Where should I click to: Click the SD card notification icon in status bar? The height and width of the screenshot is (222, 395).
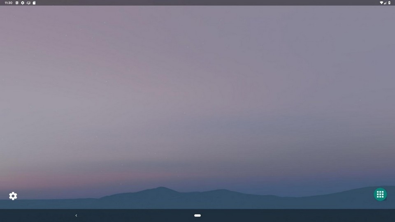[34, 3]
